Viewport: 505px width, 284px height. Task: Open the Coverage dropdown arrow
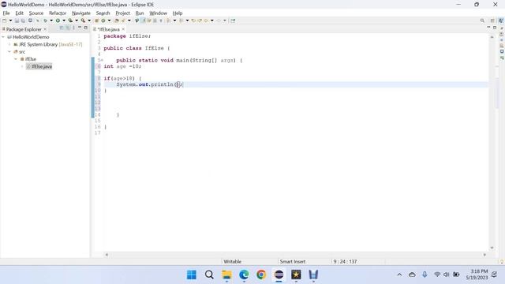77,21
